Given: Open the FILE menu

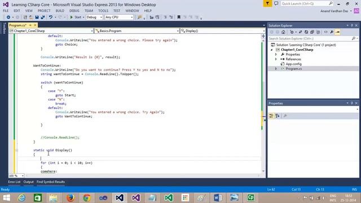Looking at the screenshot, I should (6, 11).
